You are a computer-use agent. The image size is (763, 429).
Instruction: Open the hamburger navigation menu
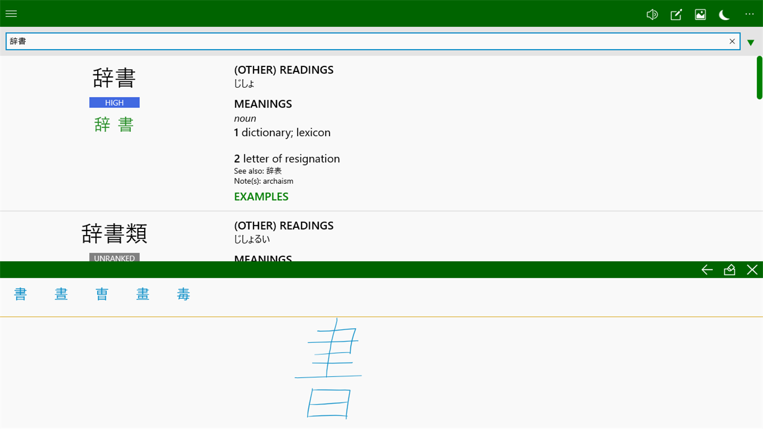(11, 14)
